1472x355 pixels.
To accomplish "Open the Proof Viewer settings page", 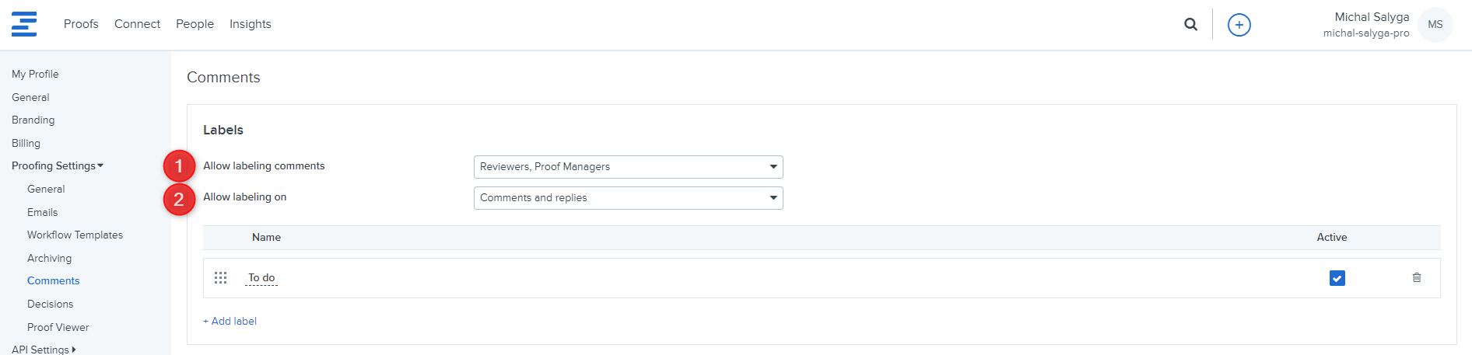I will [58, 327].
